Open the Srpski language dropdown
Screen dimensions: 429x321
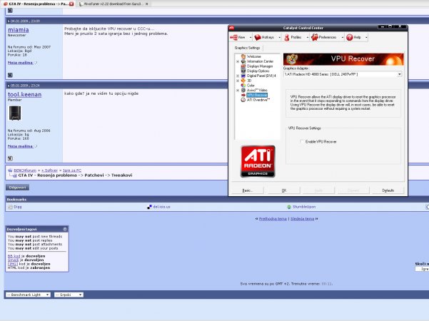coord(69,295)
